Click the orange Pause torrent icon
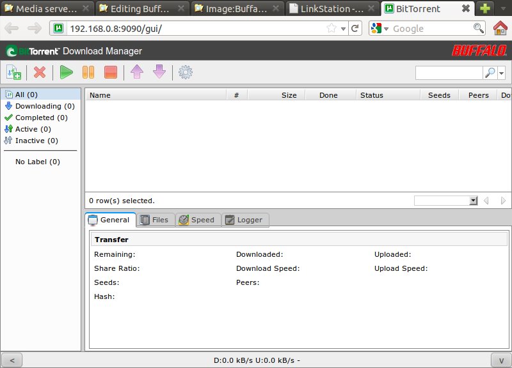This screenshot has width=512, height=368. [88, 73]
